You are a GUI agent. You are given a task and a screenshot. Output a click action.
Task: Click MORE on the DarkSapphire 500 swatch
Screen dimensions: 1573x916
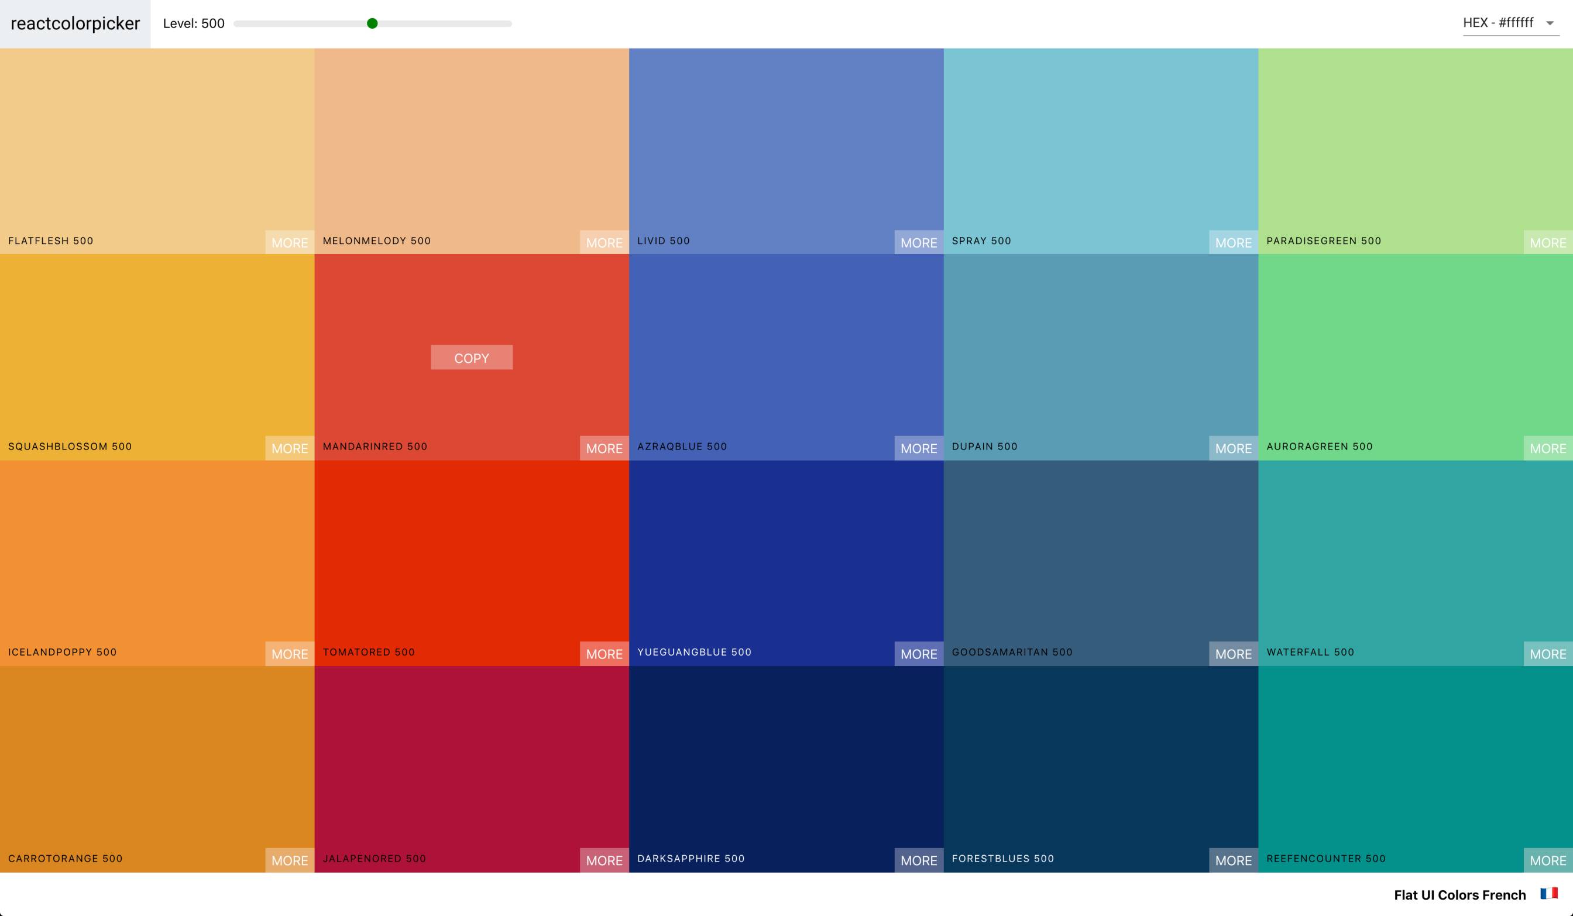click(919, 860)
